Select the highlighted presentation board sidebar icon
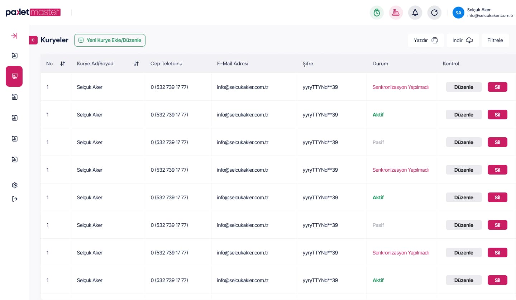Image resolution: width=516 pixels, height=300 pixels. coord(14,76)
